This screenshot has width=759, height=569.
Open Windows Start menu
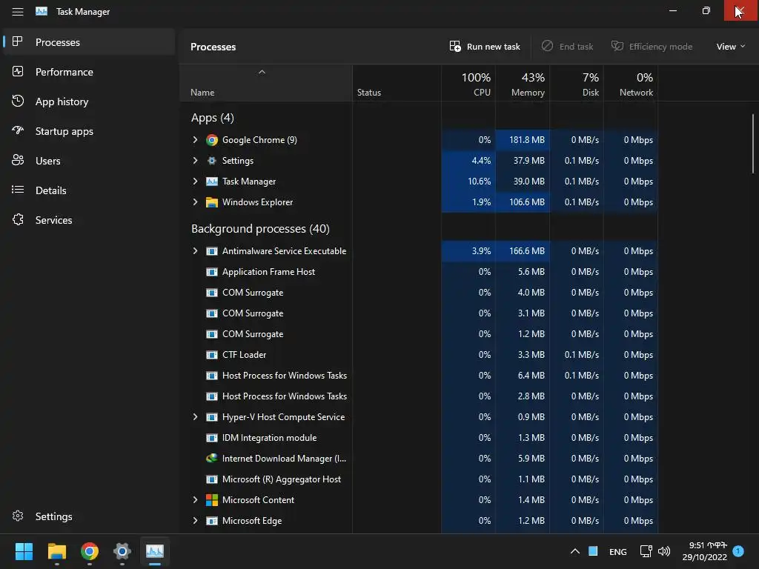24,551
